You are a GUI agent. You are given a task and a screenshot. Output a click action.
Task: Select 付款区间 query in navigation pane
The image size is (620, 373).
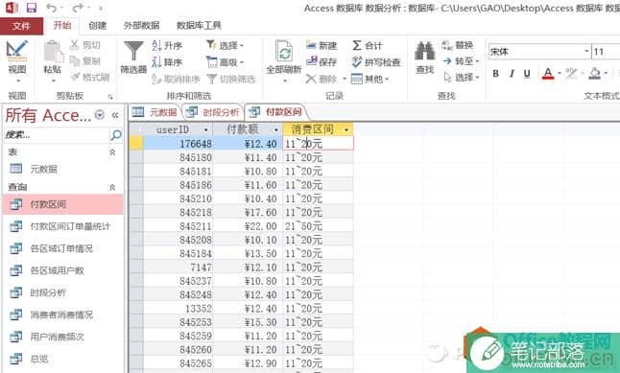(63, 204)
